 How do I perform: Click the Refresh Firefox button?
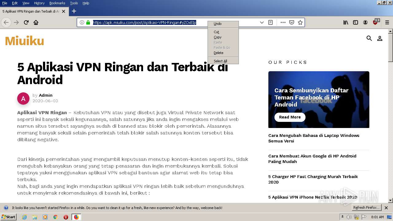click(366, 207)
